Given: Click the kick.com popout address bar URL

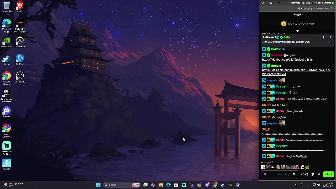Looking at the screenshot, I should 313,8.
